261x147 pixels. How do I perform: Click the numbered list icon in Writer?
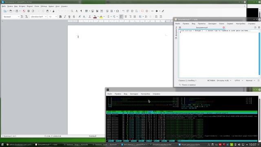114,17
